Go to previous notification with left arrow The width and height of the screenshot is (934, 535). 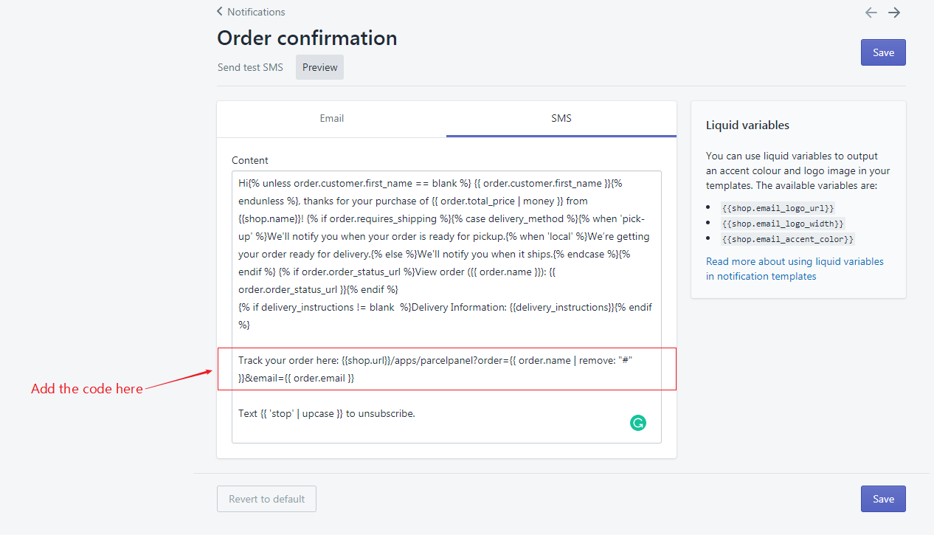[x=871, y=13]
